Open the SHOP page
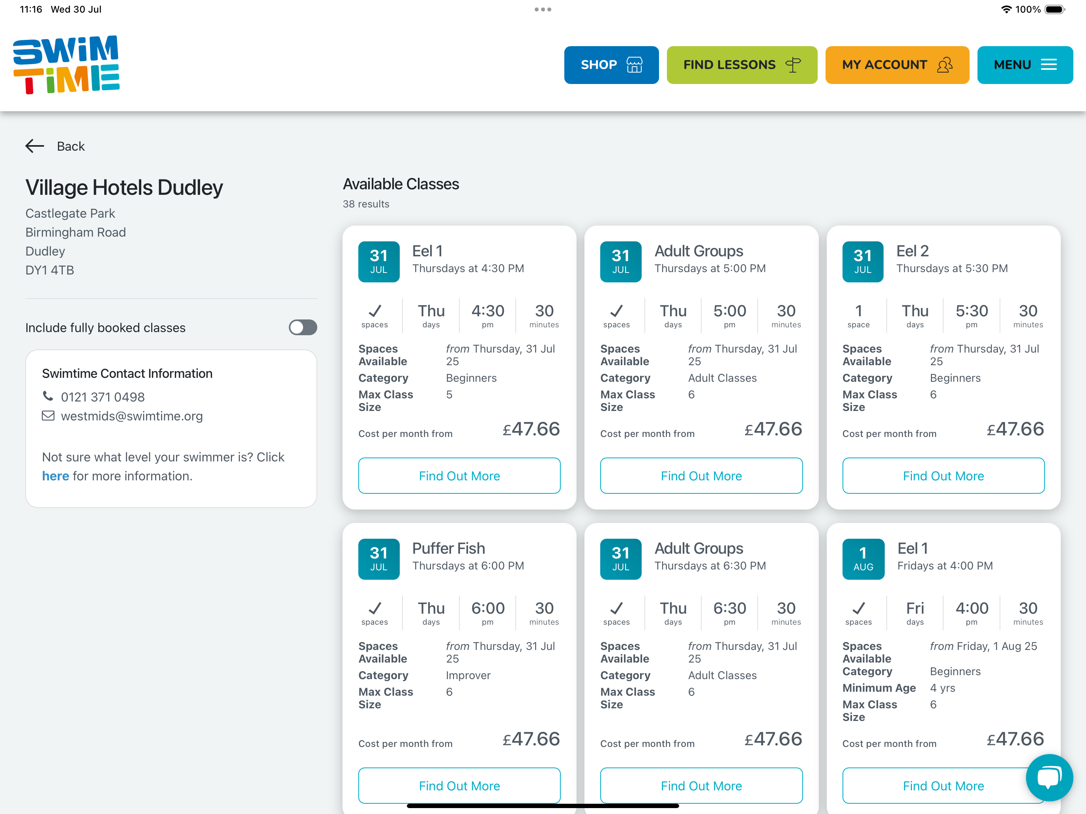Viewport: 1086px width, 814px height. (611, 65)
